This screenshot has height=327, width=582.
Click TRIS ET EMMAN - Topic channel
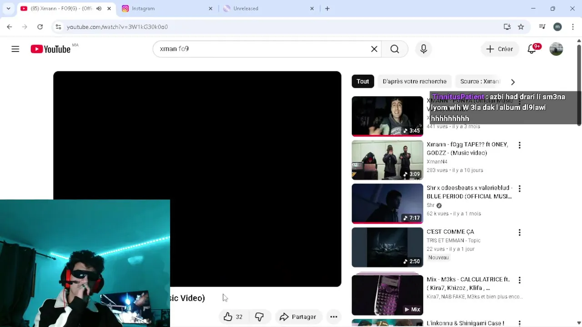(453, 240)
